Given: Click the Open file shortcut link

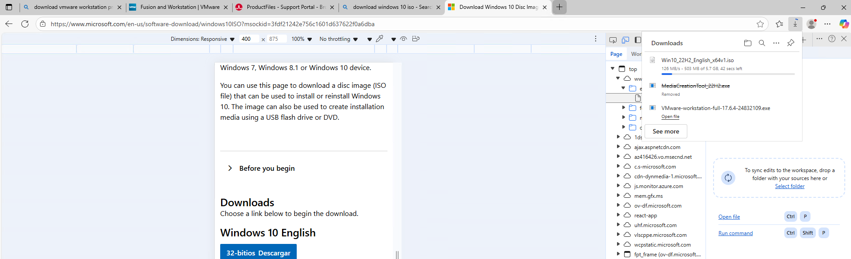Looking at the screenshot, I should tap(729, 217).
